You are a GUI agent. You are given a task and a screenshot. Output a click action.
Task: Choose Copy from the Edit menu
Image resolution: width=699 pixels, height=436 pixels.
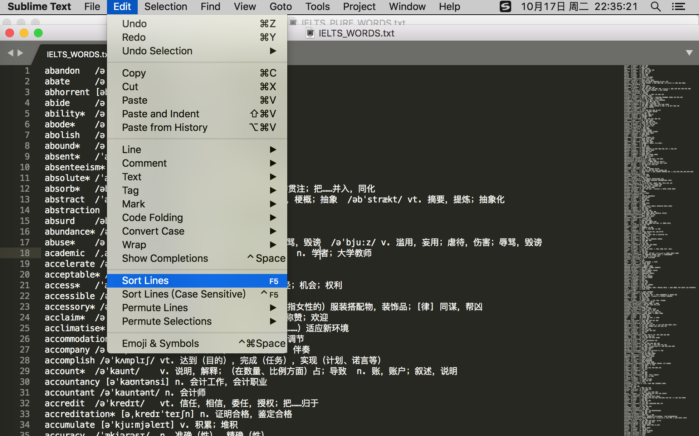pos(197,73)
